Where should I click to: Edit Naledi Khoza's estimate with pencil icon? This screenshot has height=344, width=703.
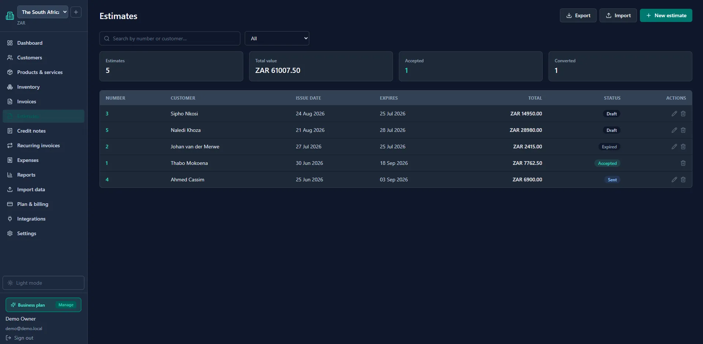pos(674,130)
